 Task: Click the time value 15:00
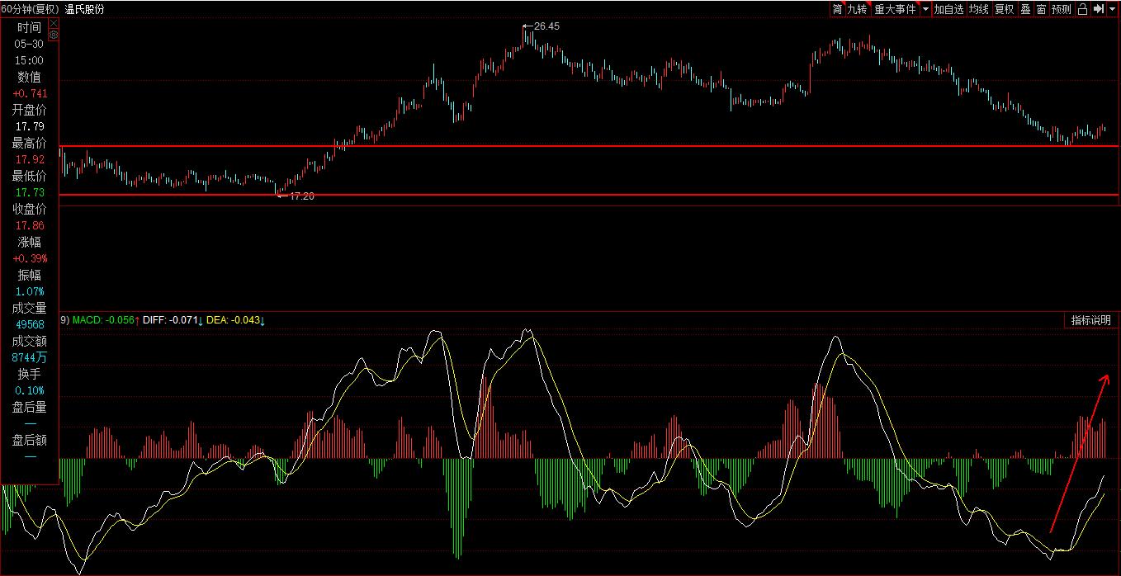(x=29, y=60)
